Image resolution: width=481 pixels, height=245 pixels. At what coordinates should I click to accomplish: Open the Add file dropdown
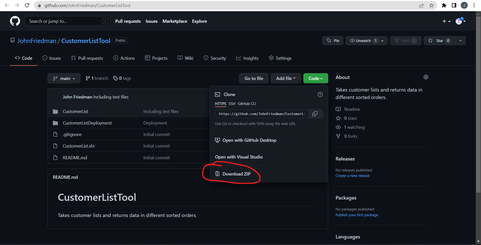click(286, 78)
